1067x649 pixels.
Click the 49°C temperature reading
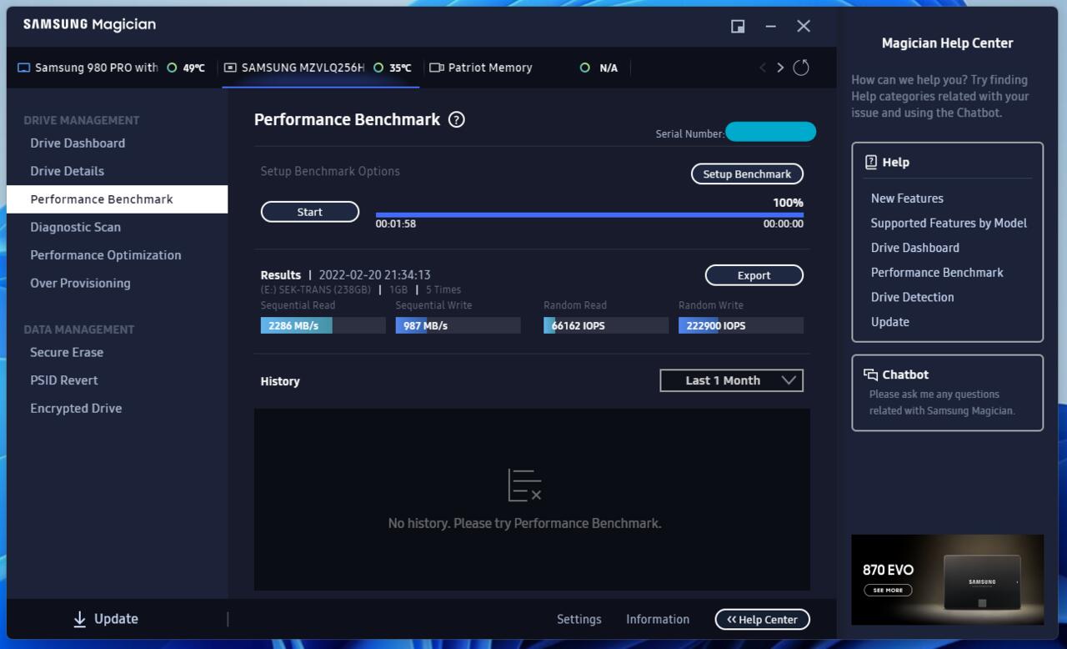pyautogui.click(x=193, y=68)
